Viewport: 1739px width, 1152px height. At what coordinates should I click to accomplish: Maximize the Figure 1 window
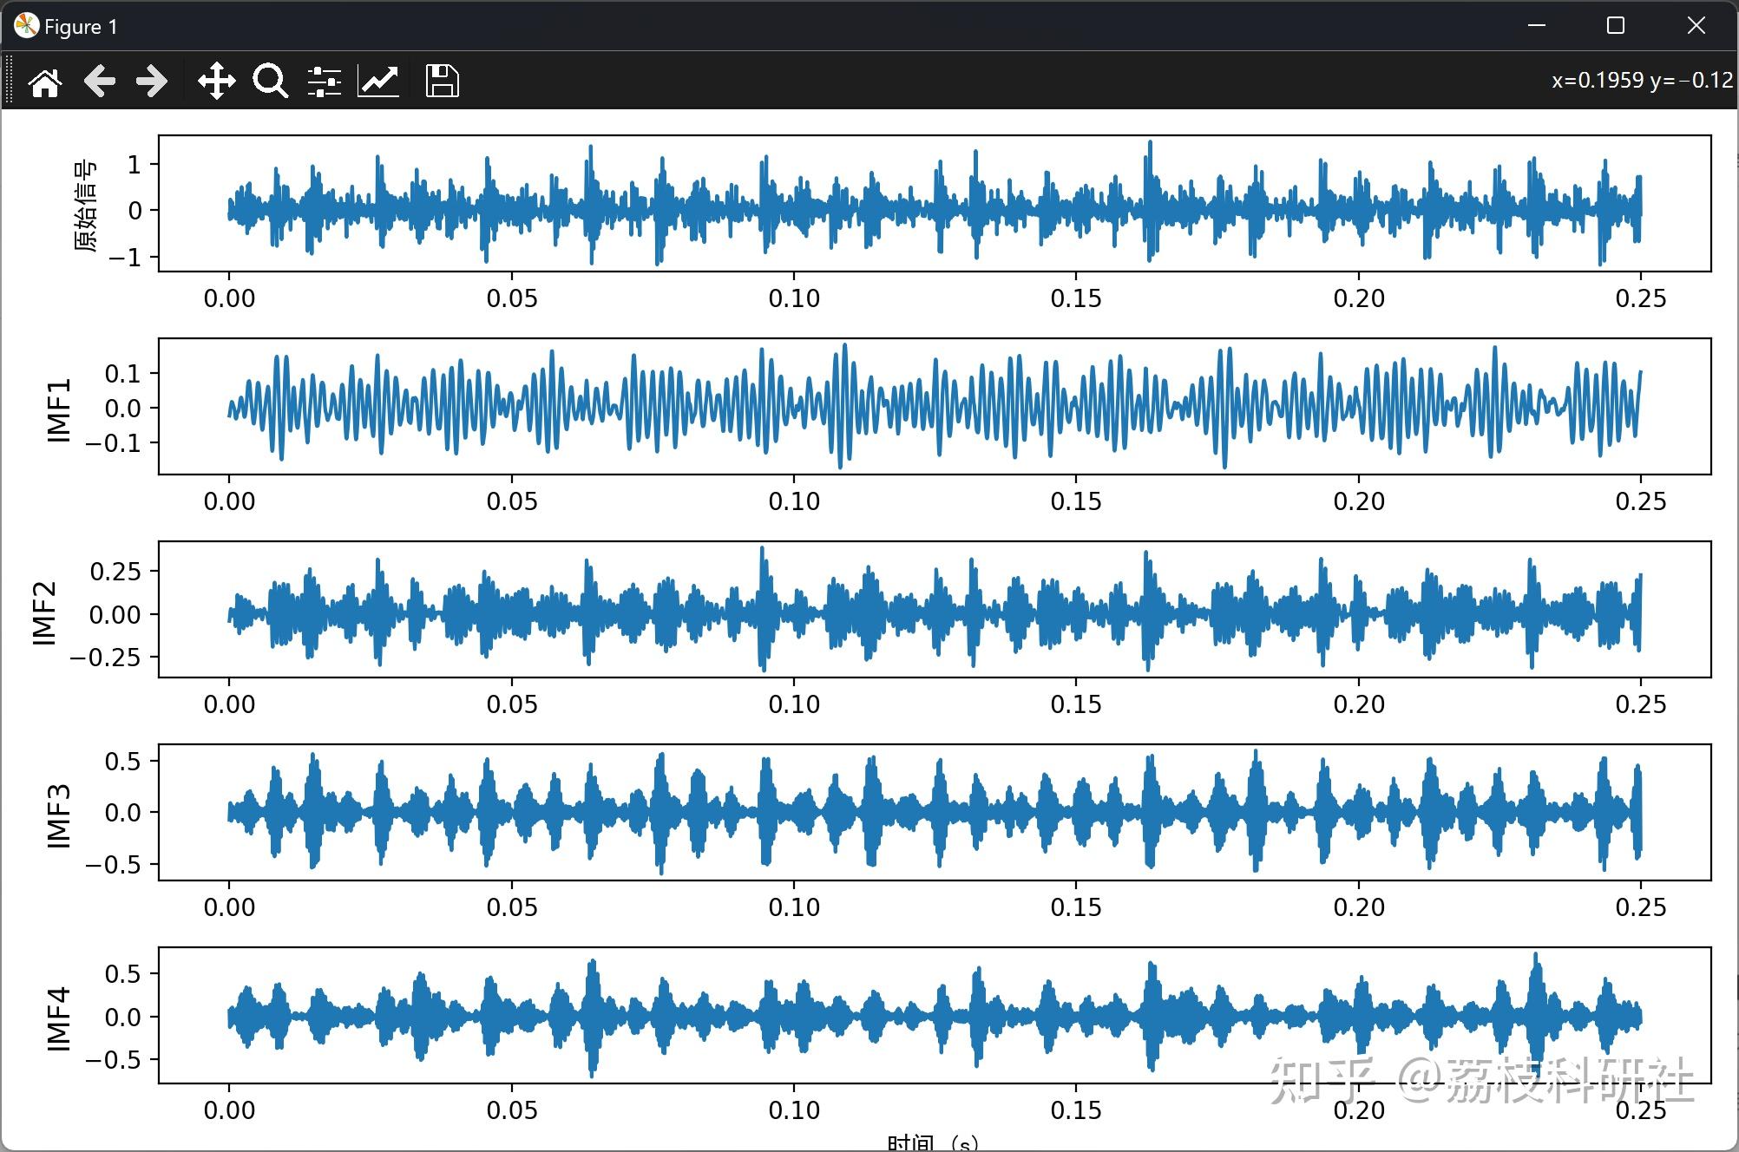[x=1615, y=26]
